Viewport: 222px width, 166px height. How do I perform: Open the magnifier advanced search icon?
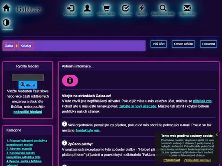tap(163, 8)
